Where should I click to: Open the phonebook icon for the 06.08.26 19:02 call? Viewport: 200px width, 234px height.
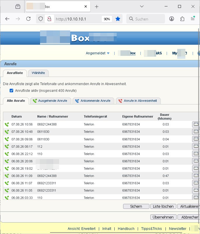pos(196,168)
